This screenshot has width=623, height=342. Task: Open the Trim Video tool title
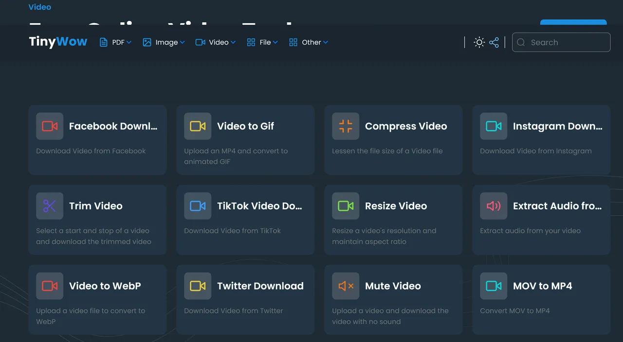coord(96,206)
